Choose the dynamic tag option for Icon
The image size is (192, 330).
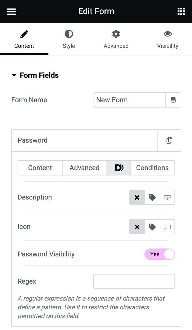152,227
